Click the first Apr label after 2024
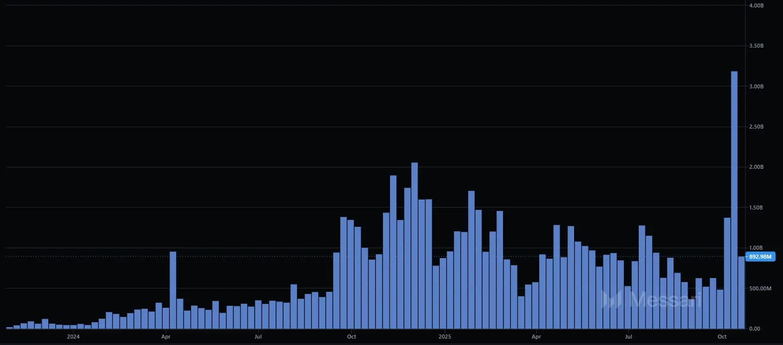This screenshot has height=345, width=783. [x=166, y=337]
